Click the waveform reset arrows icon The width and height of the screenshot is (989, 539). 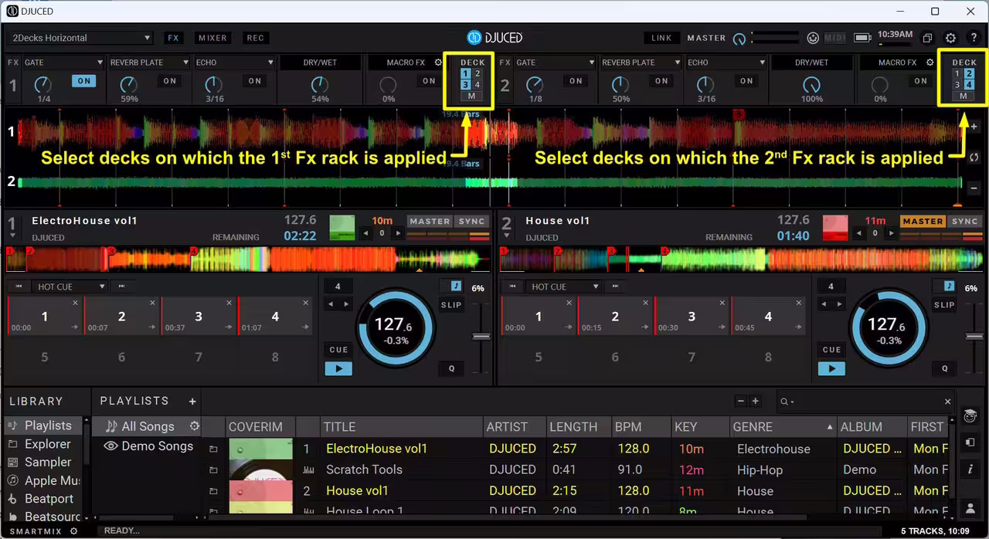pos(974,157)
